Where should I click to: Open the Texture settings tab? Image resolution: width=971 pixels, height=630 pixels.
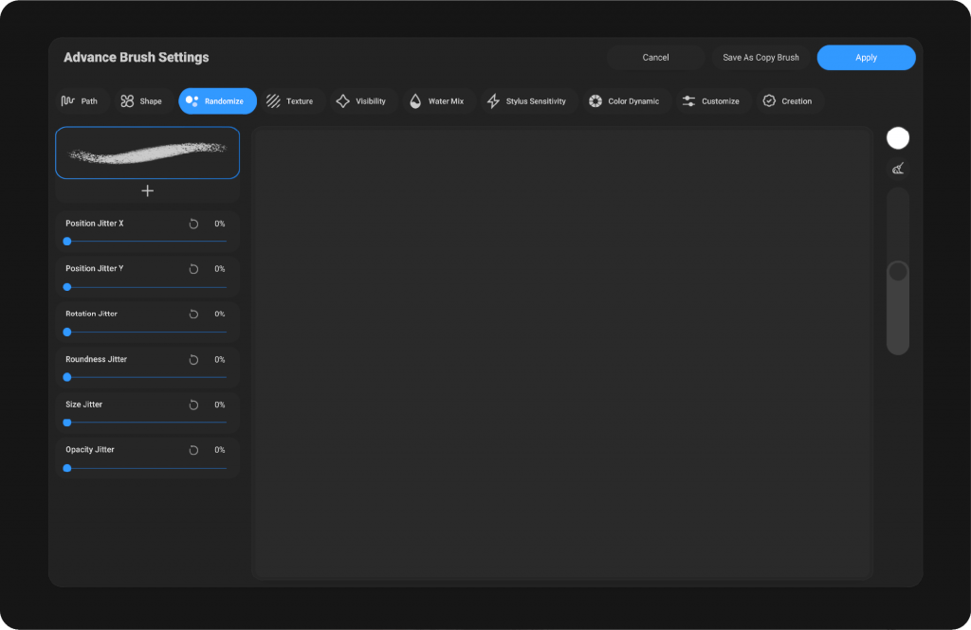290,101
